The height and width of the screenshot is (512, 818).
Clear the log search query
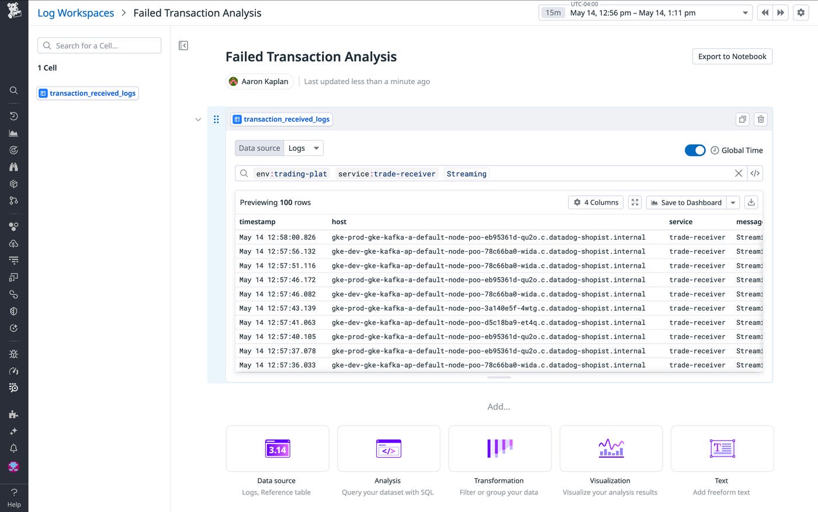[739, 174]
